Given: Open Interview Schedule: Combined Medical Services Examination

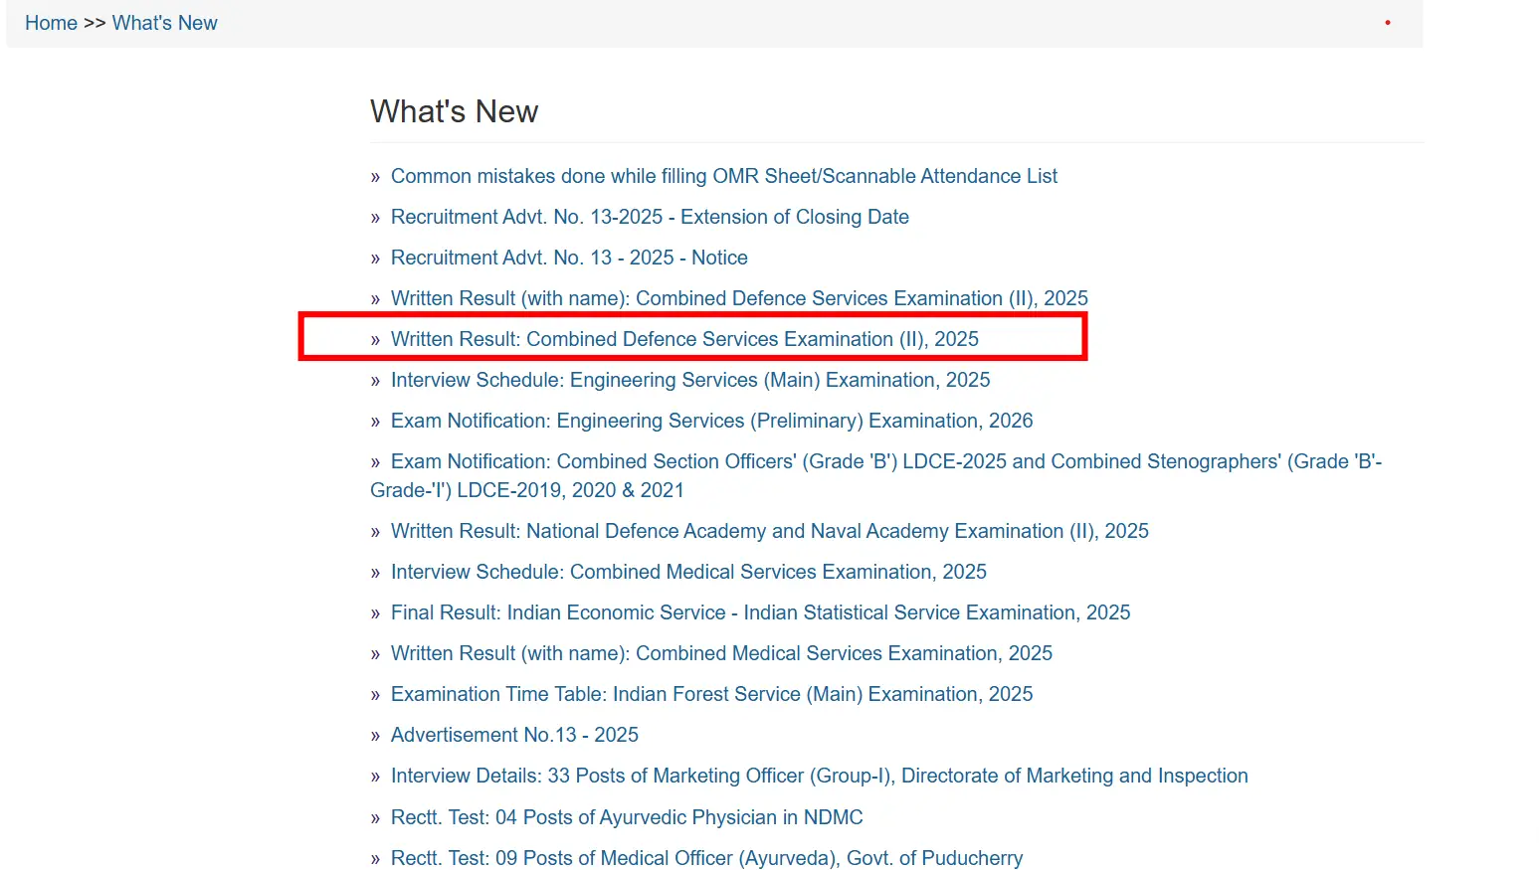Looking at the screenshot, I should pyautogui.click(x=687, y=572).
